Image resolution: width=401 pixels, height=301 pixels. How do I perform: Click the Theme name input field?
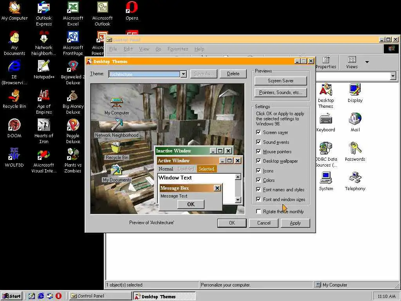pos(144,74)
